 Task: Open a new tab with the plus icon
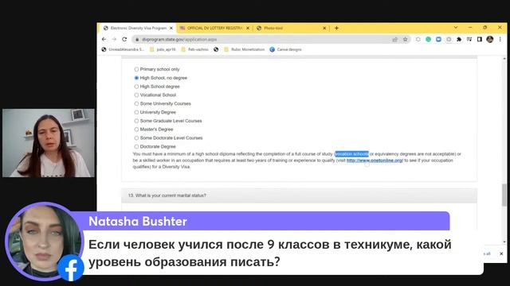tap(336, 29)
